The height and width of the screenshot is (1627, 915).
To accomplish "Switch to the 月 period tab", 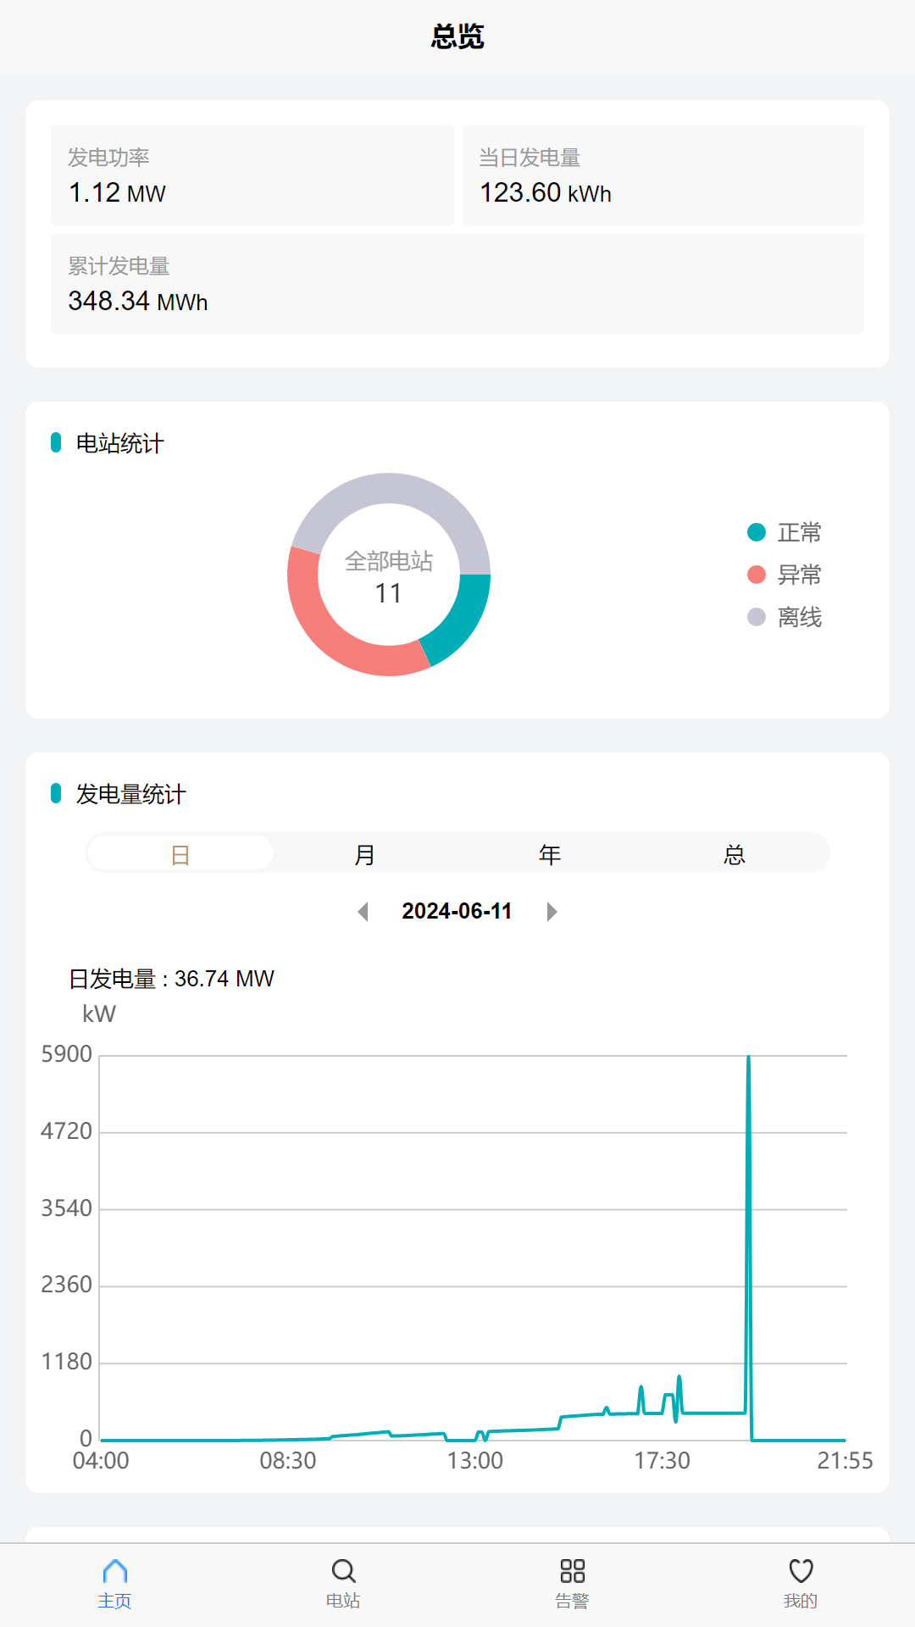I will pyautogui.click(x=364, y=854).
